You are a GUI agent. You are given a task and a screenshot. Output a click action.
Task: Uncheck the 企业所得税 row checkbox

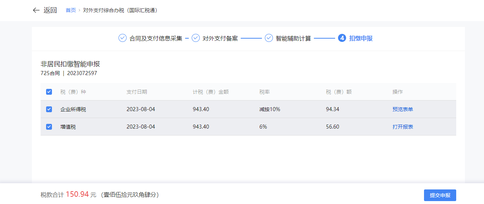[x=49, y=109]
